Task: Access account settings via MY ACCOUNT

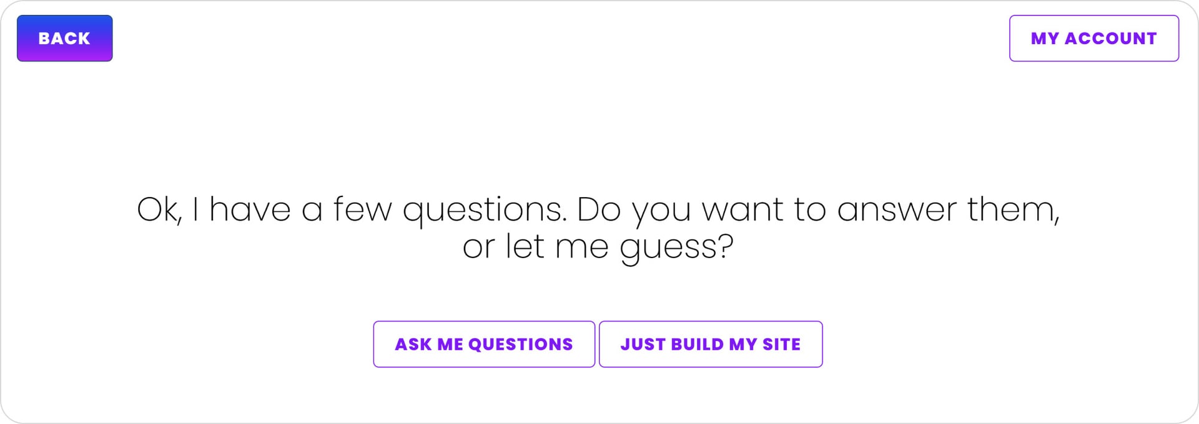Action: [x=1093, y=38]
